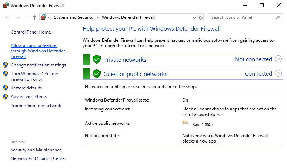Select System and Security breadcrumb
The image size is (287, 168).
coord(74,17)
